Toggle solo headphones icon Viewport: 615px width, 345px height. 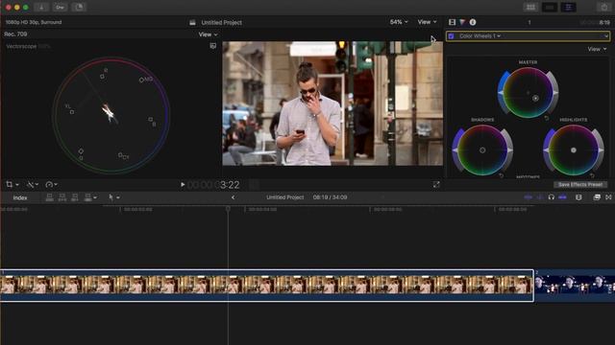tap(551, 197)
